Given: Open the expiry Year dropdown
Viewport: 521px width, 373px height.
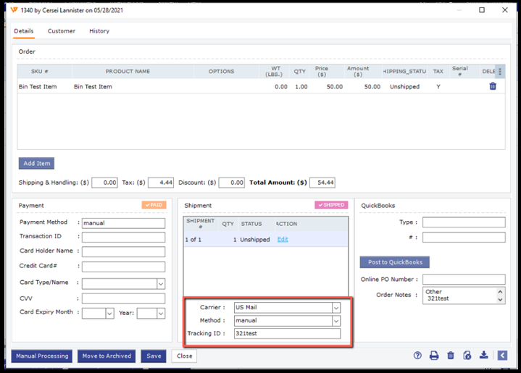Looking at the screenshot, I should click(x=161, y=314).
